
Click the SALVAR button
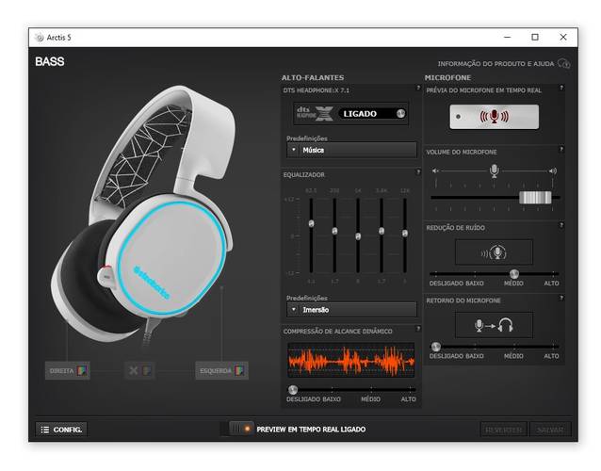pos(550,430)
